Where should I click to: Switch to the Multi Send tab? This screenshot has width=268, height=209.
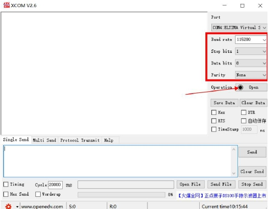pyautogui.click(x=45, y=140)
